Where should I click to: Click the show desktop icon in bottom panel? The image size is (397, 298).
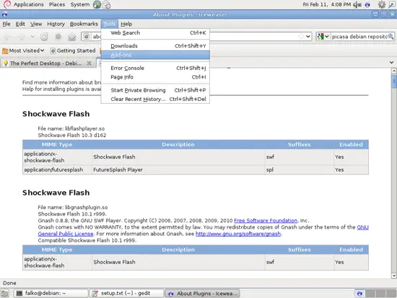click(5, 294)
